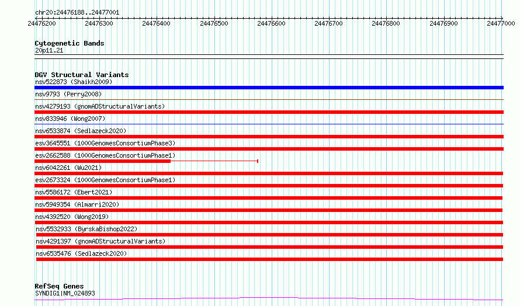Screen dimensions: 520x306
Task: Click ruler position 24476400
Action: click(x=156, y=23)
